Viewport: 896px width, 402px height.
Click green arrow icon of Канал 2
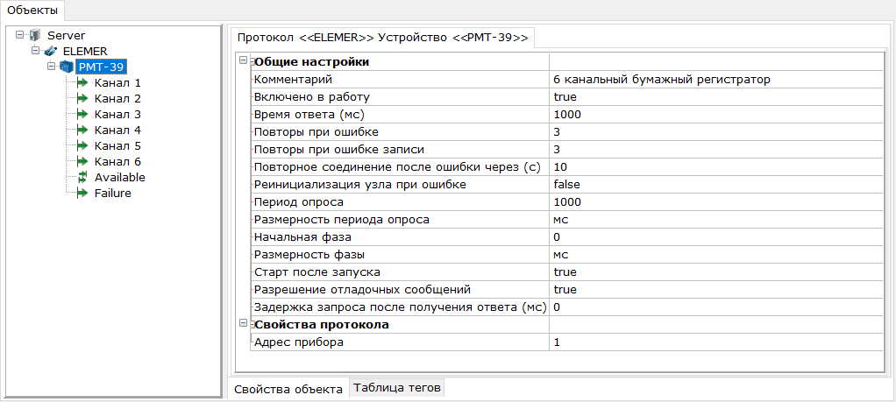coord(82,98)
